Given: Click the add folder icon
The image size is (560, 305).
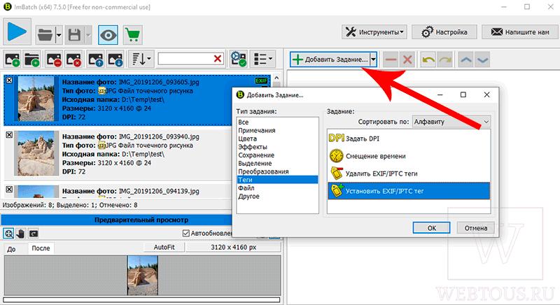Looking at the screenshot, I should pyautogui.click(x=31, y=59).
